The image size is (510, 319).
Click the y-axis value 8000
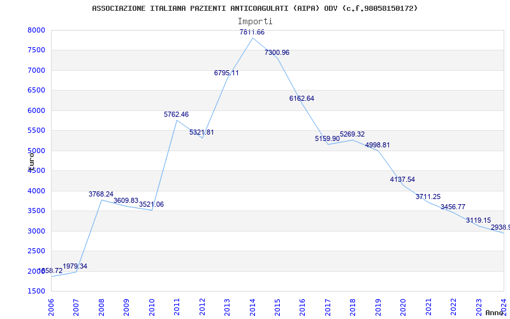[x=36, y=30]
